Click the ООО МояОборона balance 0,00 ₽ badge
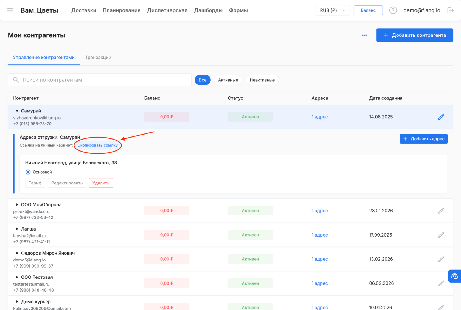Image resolution: width=461 pixels, height=310 pixels. pos(167,211)
